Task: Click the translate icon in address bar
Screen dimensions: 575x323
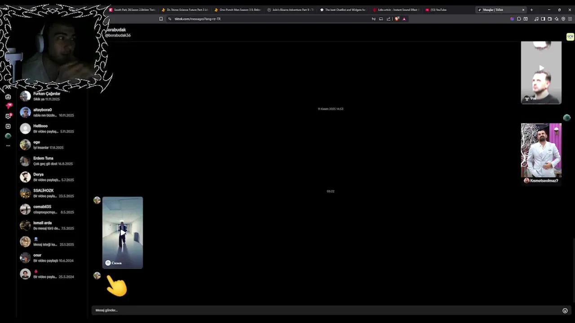Action: 373,19
